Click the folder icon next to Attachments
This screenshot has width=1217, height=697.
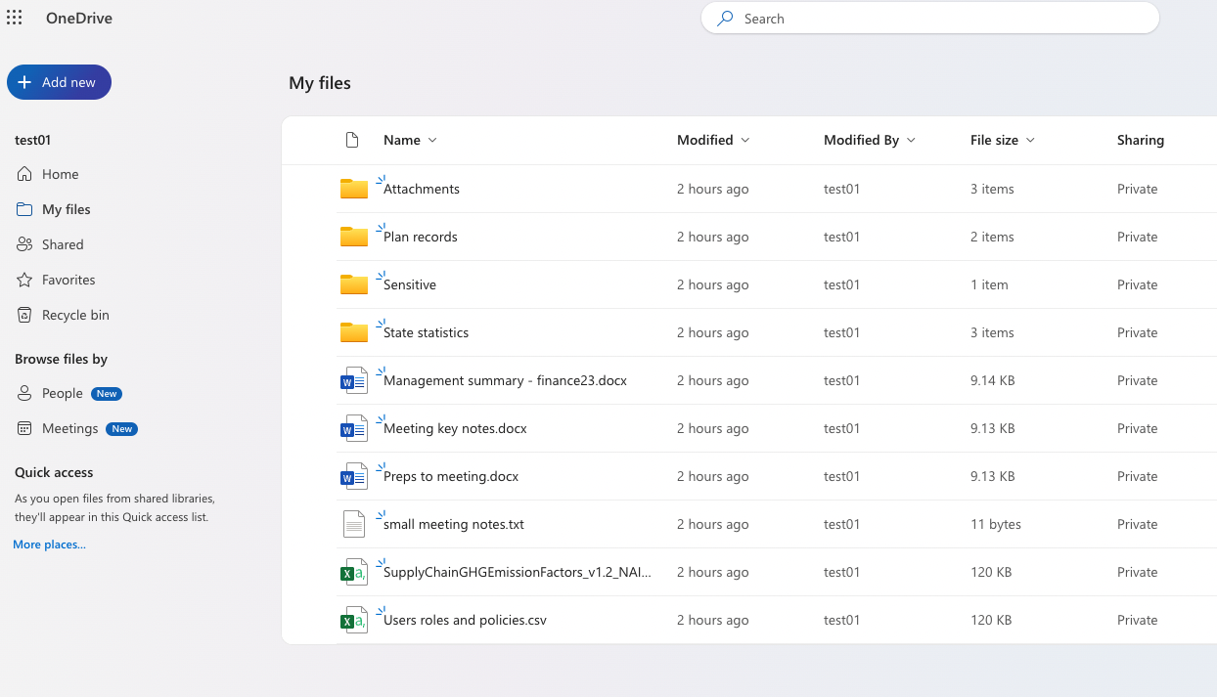click(x=353, y=188)
